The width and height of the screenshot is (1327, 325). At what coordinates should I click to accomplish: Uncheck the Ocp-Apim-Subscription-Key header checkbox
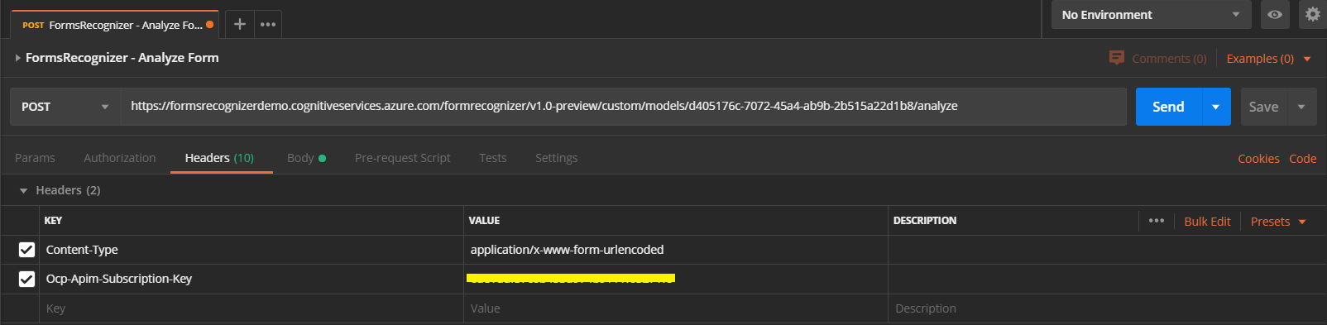[x=26, y=279]
